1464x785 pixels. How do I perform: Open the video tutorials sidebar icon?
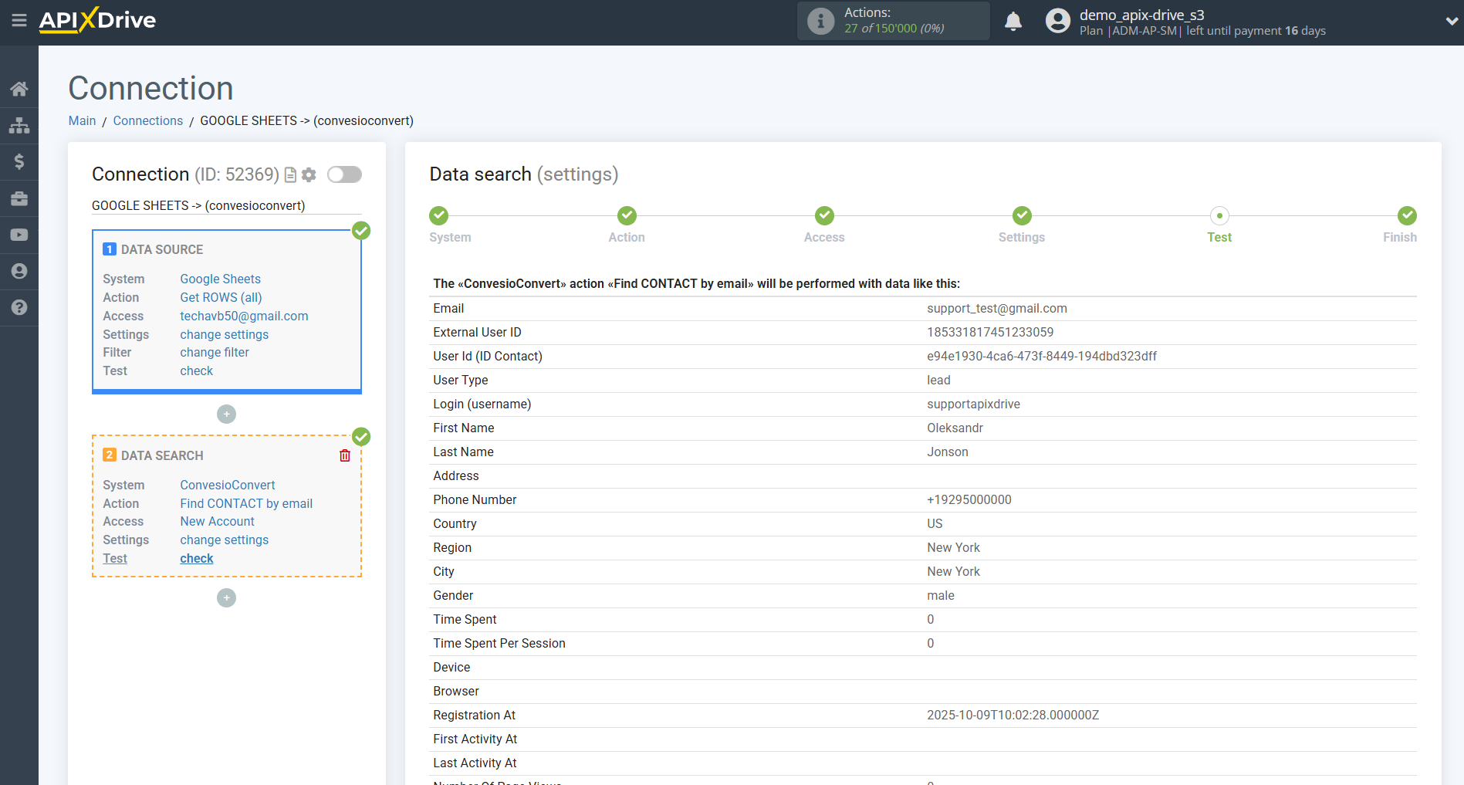point(19,235)
